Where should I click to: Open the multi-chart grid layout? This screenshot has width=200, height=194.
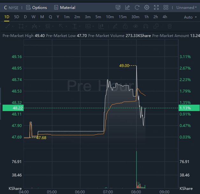pyautogui.click(x=166, y=7)
